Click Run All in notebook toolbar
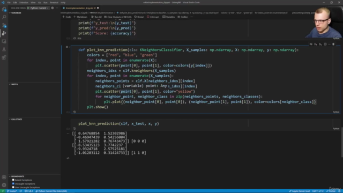 pyautogui.click(x=96, y=17)
